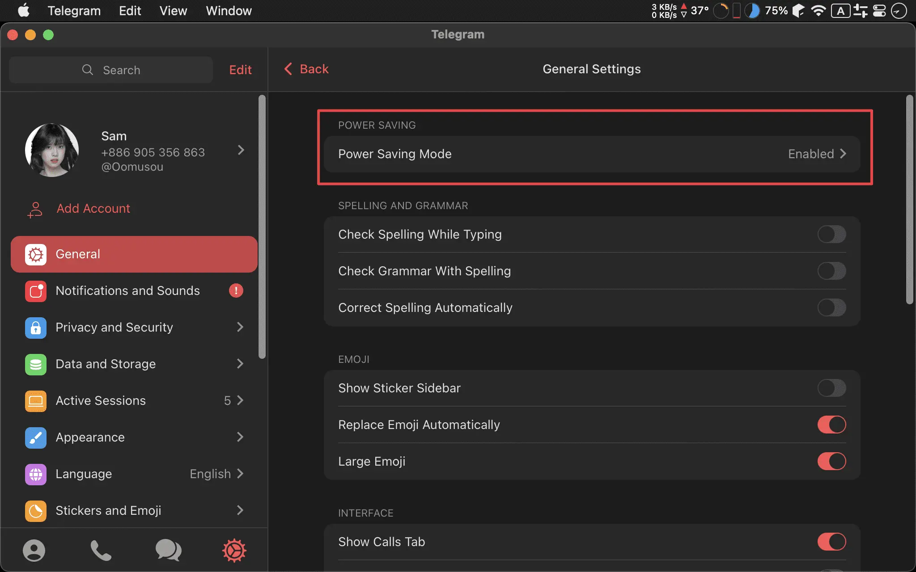Select General in settings sidebar
This screenshot has width=916, height=572.
click(x=134, y=254)
